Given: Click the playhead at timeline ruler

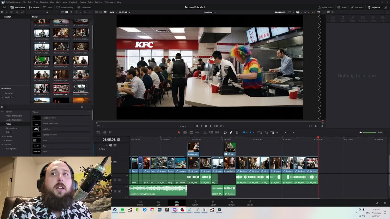Looking at the screenshot, I should point(318,138).
